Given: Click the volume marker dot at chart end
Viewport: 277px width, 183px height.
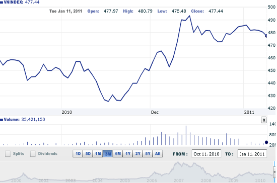Looking at the screenshot, I should (x=266, y=142).
